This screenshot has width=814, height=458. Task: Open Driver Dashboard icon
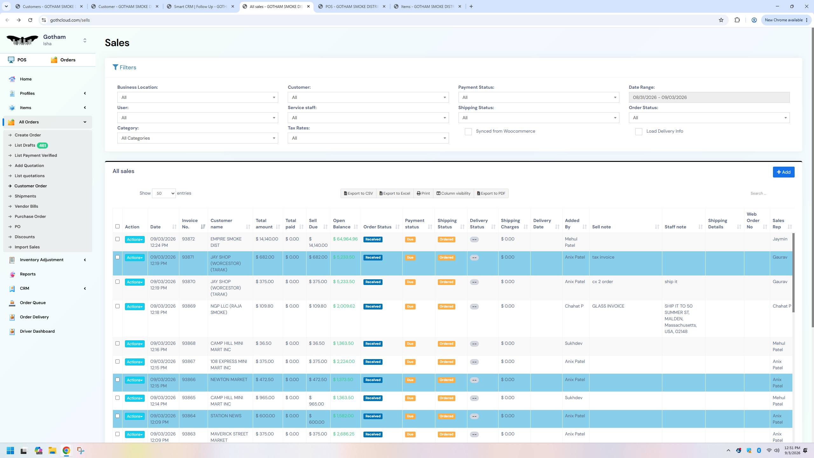tap(12, 331)
